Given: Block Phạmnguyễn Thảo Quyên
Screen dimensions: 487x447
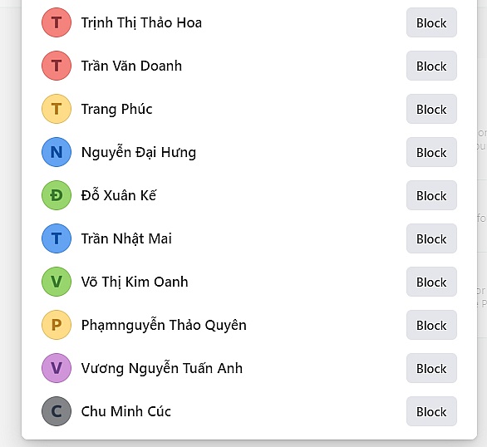Looking at the screenshot, I should 431,325.
